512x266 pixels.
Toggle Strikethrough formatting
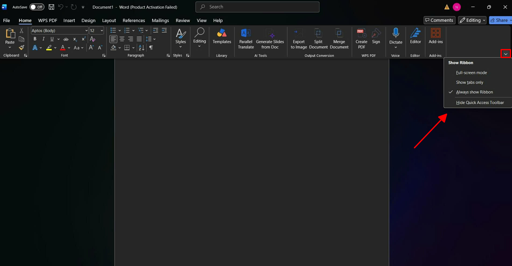tap(66, 39)
